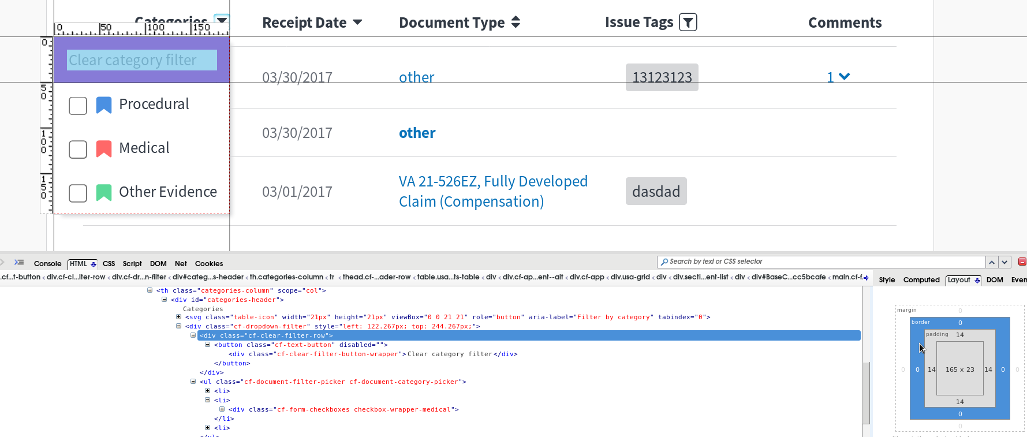The height and width of the screenshot is (437, 1027).
Task: Switch to the Cookies tab
Action: tap(209, 264)
